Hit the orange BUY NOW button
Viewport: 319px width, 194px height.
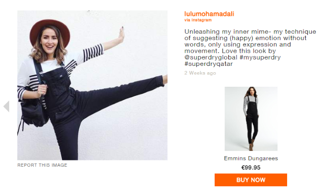click(251, 180)
